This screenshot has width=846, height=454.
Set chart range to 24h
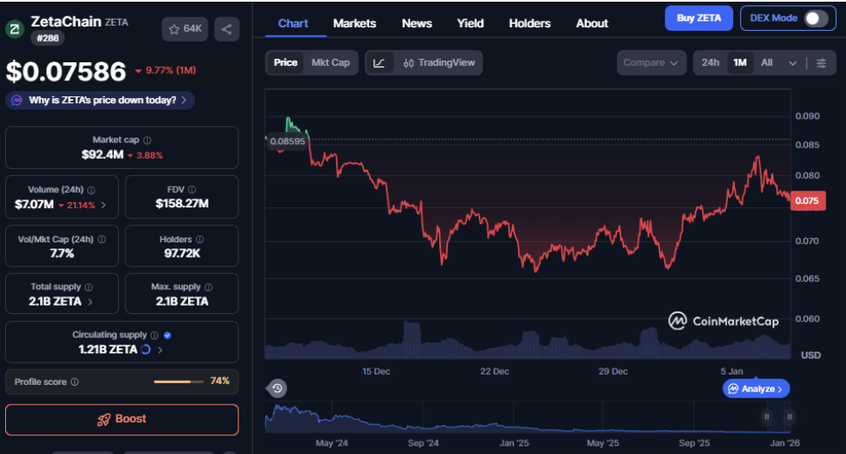click(x=710, y=63)
